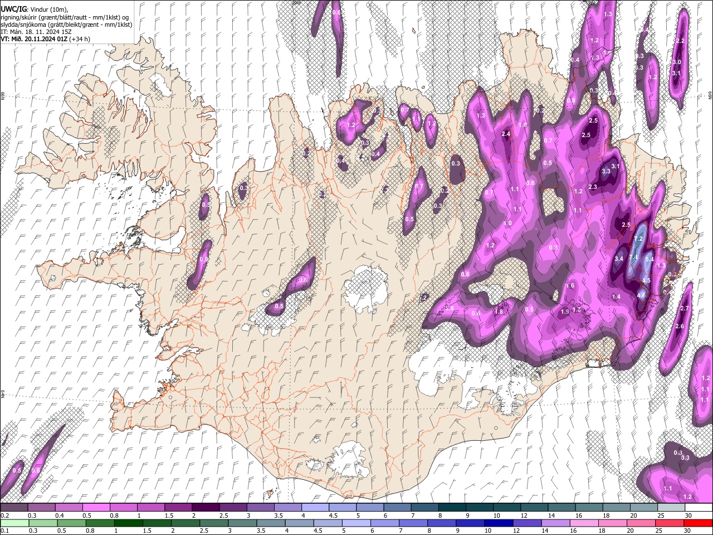Click the 4.6 precipitation value on the map
The image size is (713, 535).
coord(641,296)
